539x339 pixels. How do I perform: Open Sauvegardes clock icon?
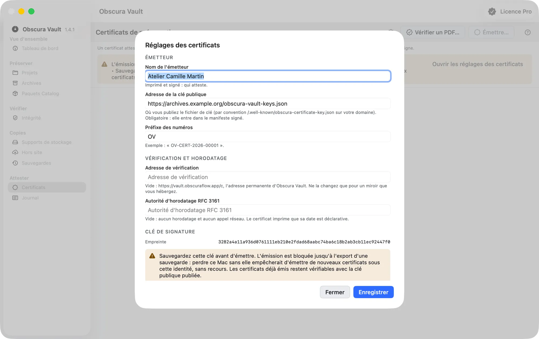tap(15, 163)
